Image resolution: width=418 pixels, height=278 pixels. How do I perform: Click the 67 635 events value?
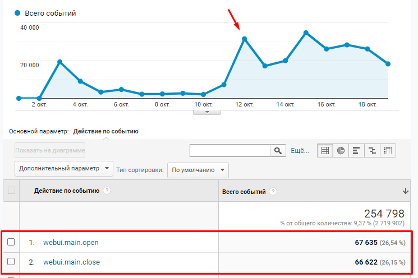(366, 243)
